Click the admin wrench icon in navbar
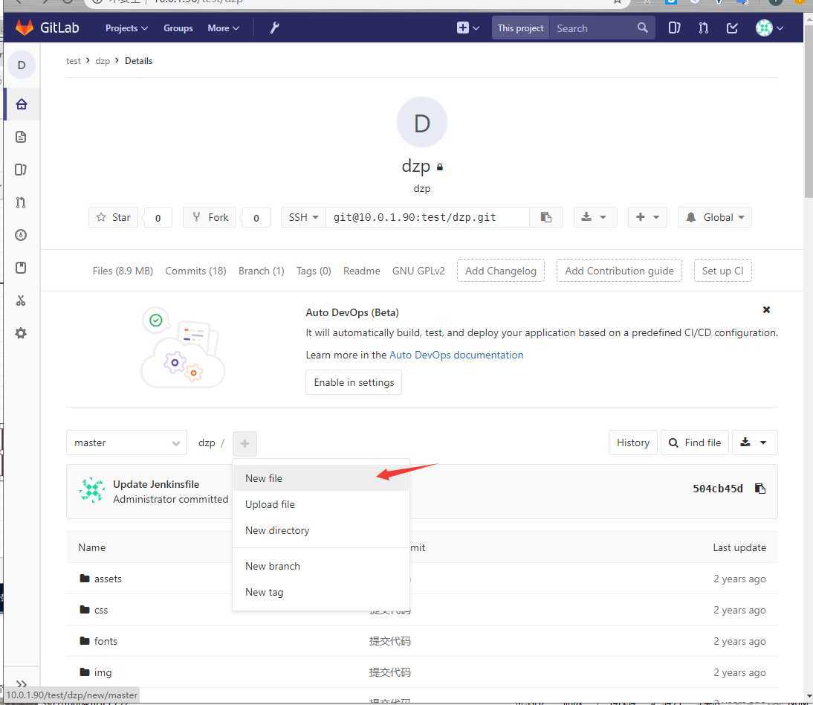 [274, 28]
